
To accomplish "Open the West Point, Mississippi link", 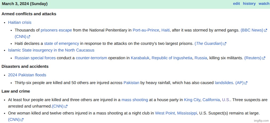I will [176, 113].
